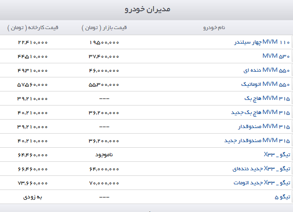Select factory price ۷۳,۶۶۰,۰۰۰ of تیگو X33 جدید اتومات
Image resolution: width=293 pixels, height=212 pixels.
(33, 183)
